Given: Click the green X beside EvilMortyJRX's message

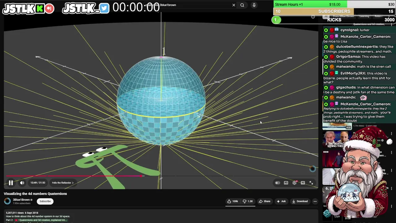Looking at the screenshot, I should [x=326, y=73].
